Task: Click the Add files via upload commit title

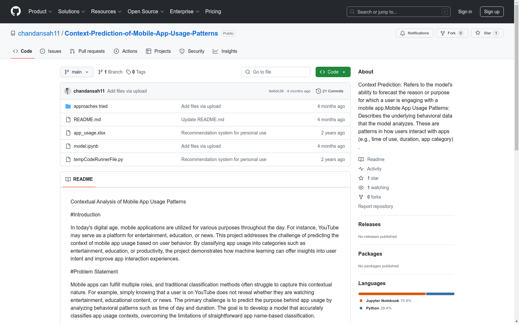Action: (127, 91)
